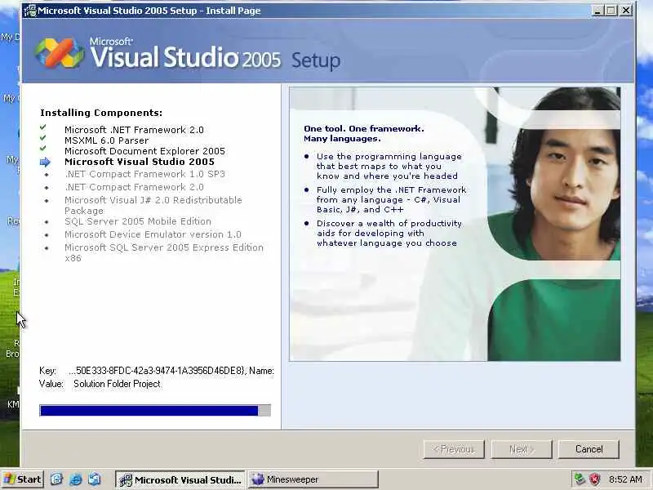The height and width of the screenshot is (490, 653).
Task: Click 'Microsoft Document Explorer 2005' entry
Action: pyautogui.click(x=145, y=151)
